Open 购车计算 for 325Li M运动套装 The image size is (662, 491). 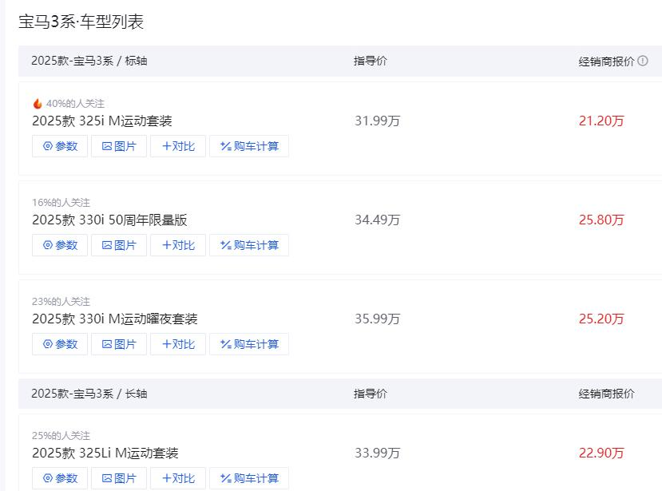249,478
